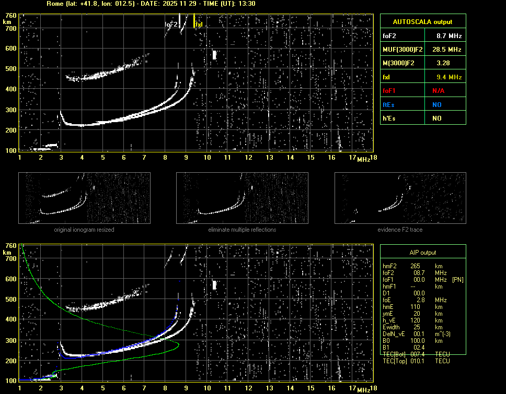This screenshot has width=506, height=394.
Task: Click the yellow fxI 9.4 MHz value
Action: [448, 77]
